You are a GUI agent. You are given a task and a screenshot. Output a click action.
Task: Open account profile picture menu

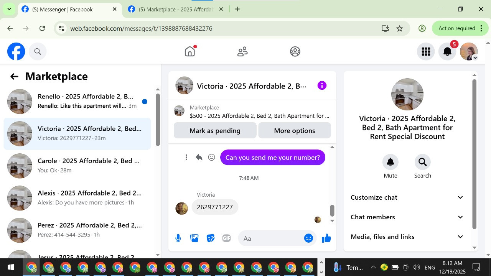pos(469,51)
